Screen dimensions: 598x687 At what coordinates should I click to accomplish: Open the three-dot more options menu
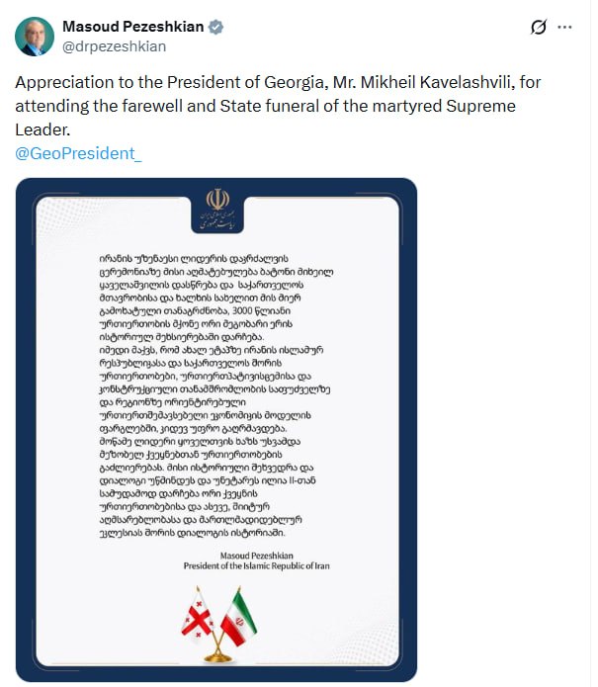[564, 27]
